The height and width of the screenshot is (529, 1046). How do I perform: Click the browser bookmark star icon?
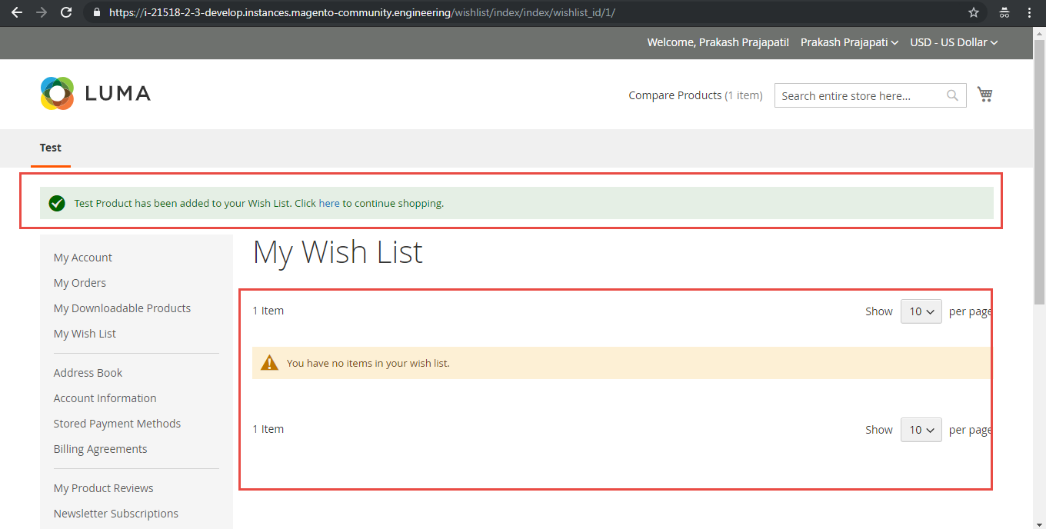point(974,12)
